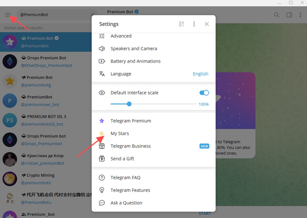
Task: Click the 100% scale value
Action: (204, 104)
